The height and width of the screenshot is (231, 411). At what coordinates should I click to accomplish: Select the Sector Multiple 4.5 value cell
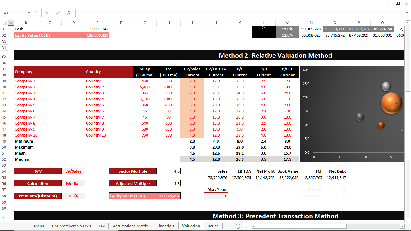(168, 171)
